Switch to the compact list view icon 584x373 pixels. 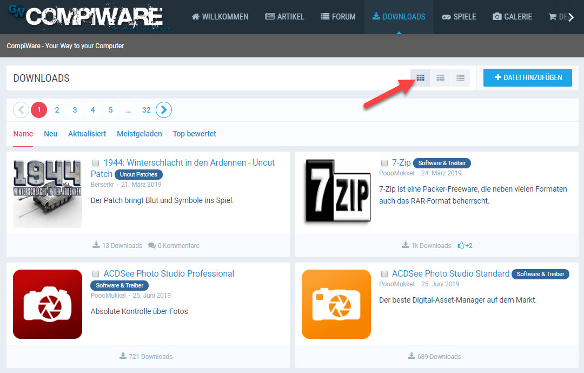460,77
